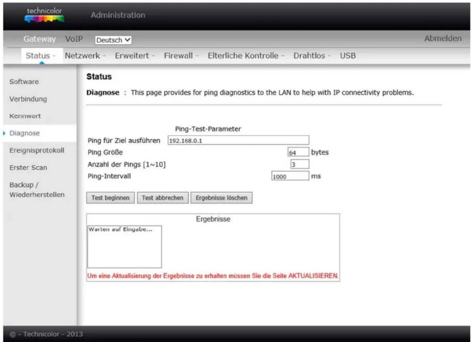Click the Ping-Test-Parameter heading
This screenshot has width=471, height=342.
pos(208,129)
